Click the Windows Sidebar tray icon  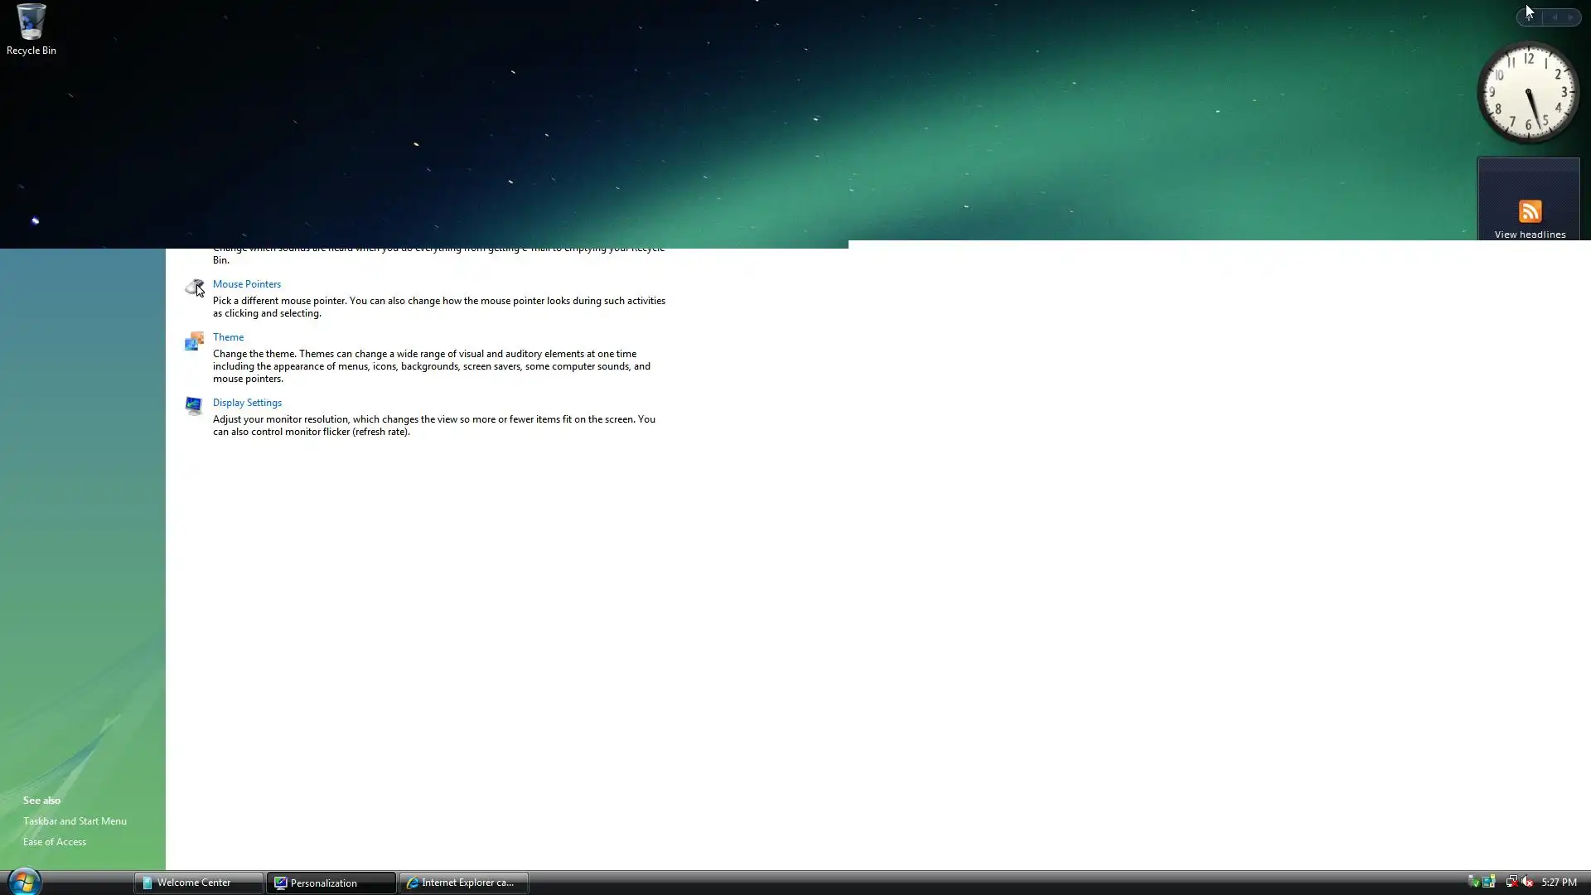(1489, 882)
